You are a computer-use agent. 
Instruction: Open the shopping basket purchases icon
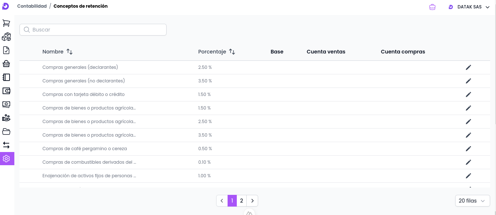(x=6, y=64)
